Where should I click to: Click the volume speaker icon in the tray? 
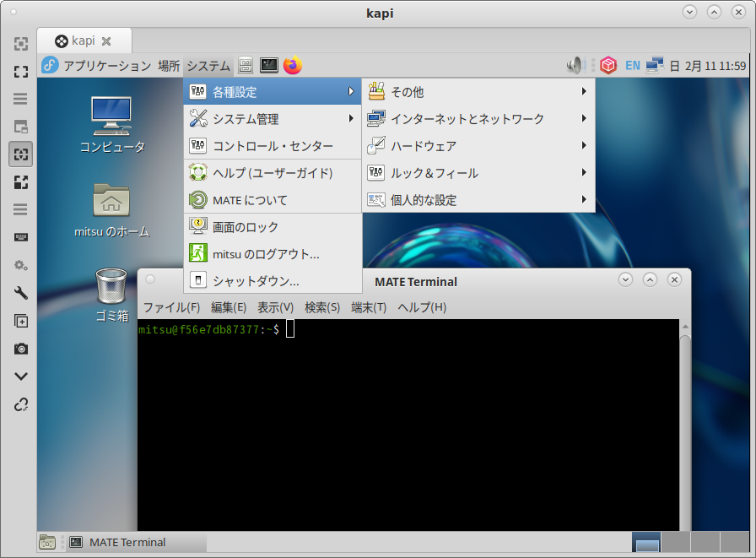(x=575, y=65)
